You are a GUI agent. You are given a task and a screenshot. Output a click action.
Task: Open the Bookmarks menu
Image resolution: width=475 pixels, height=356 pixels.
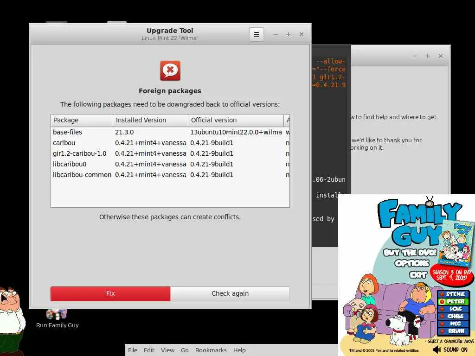pyautogui.click(x=211, y=350)
